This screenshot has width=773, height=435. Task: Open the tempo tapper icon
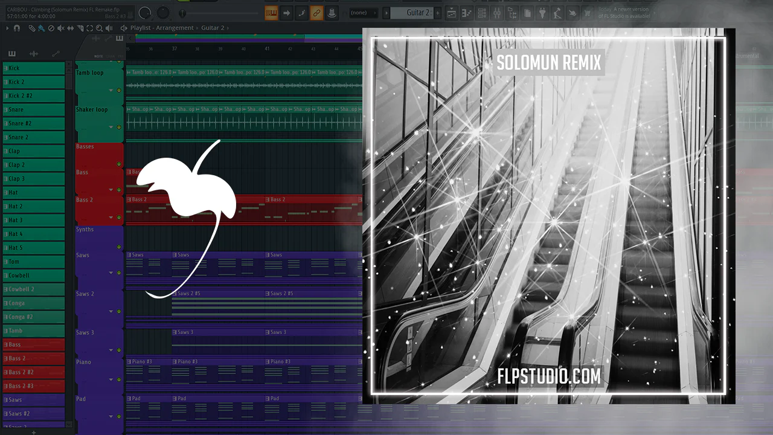point(557,13)
